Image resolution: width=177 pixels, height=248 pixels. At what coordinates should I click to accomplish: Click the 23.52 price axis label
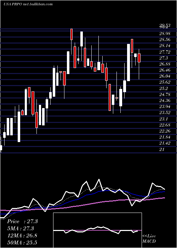click(x=165, y=113)
